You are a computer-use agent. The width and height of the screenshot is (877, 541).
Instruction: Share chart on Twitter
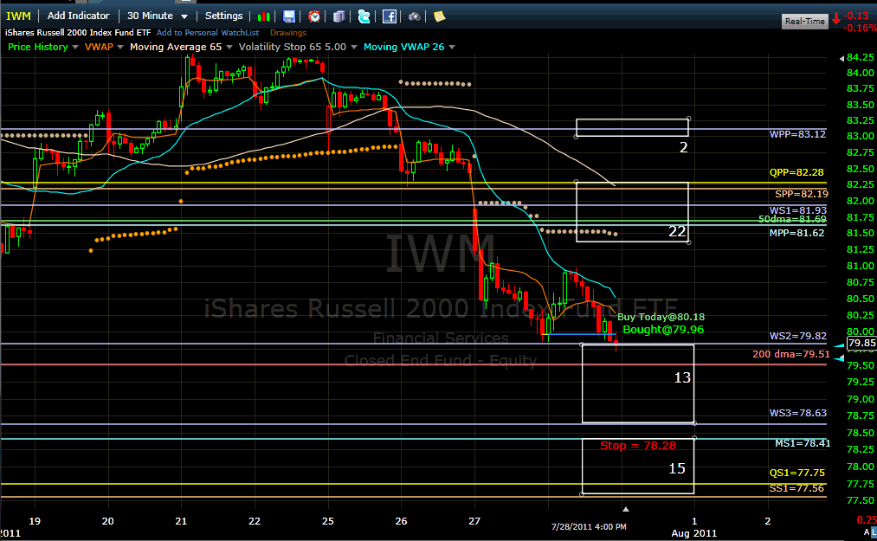364,16
